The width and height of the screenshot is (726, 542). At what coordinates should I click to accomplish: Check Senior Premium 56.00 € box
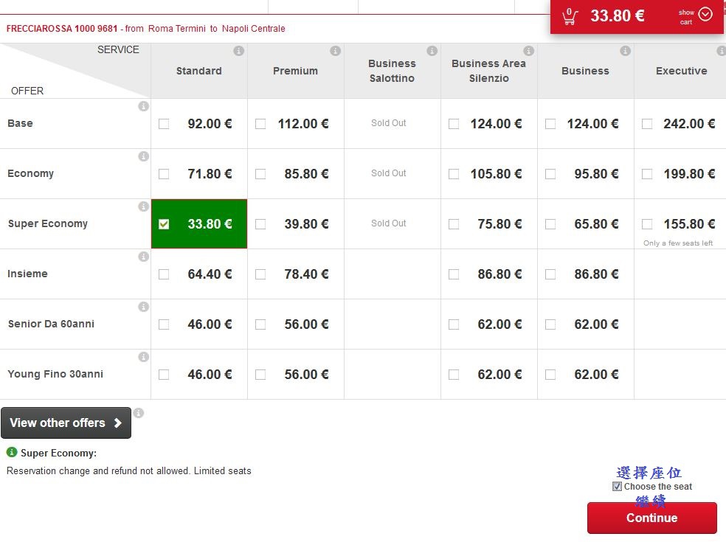click(x=260, y=324)
